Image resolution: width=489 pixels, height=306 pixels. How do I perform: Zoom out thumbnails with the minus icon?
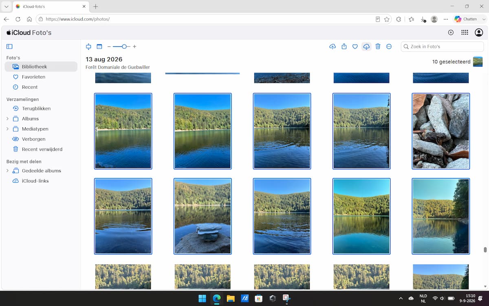coord(109,47)
